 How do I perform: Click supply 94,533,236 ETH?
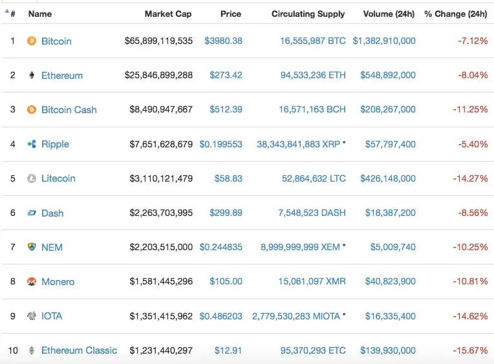click(313, 75)
